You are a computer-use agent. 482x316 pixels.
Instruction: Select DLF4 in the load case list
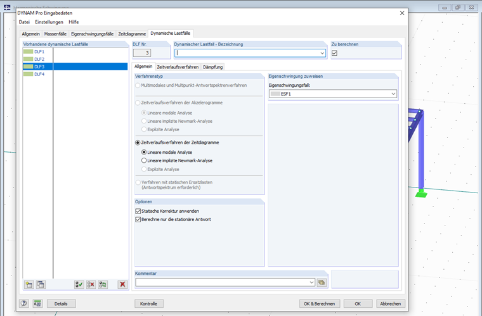tap(75, 74)
